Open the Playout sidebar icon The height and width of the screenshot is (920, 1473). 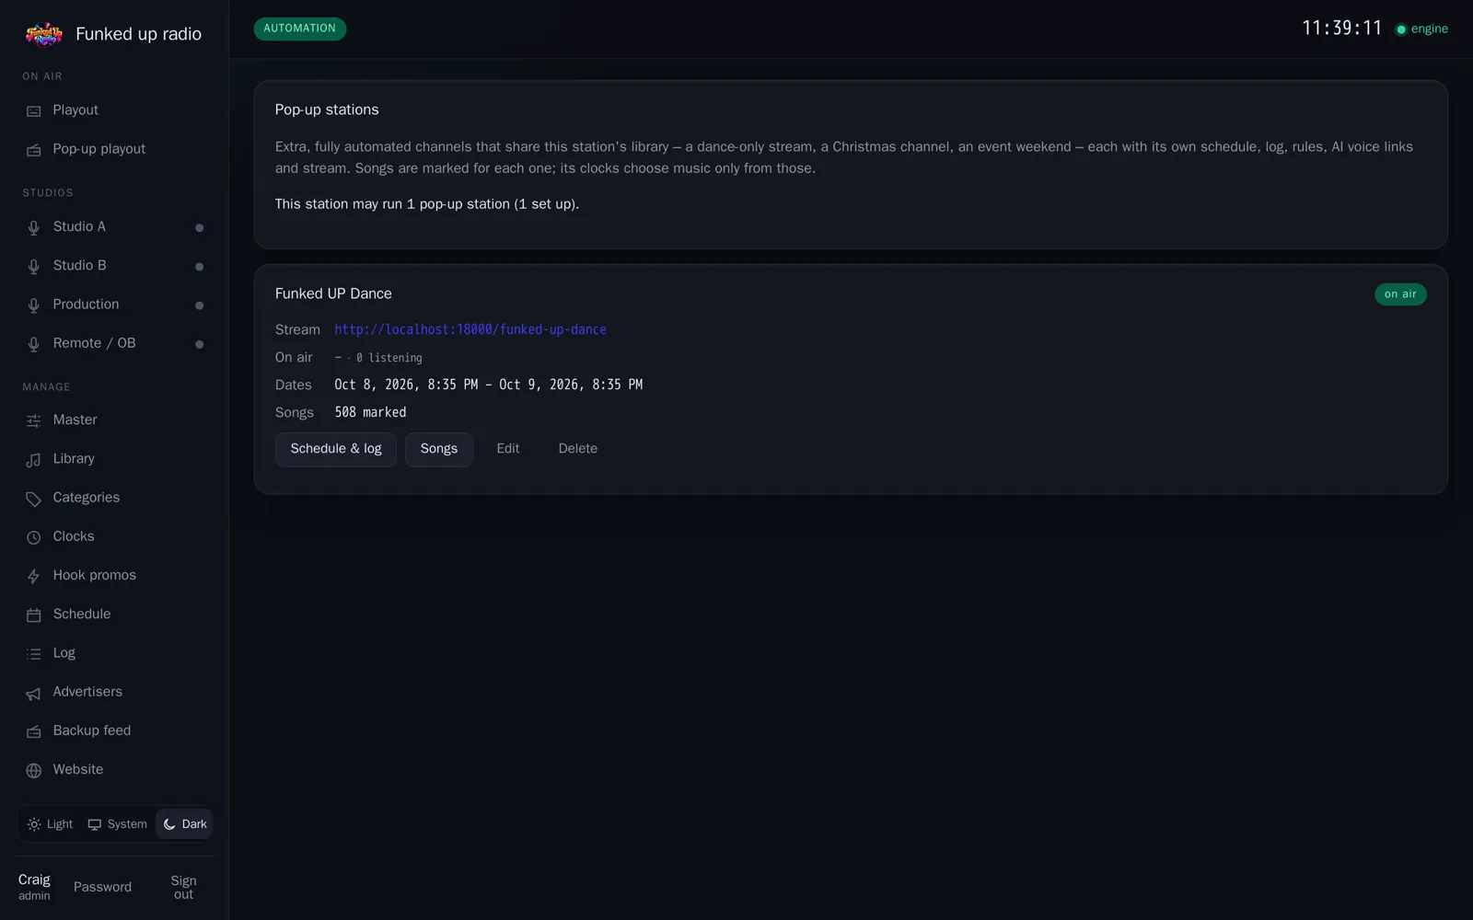click(x=33, y=110)
